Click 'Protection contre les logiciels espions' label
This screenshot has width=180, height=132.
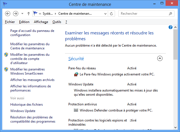point(97,122)
